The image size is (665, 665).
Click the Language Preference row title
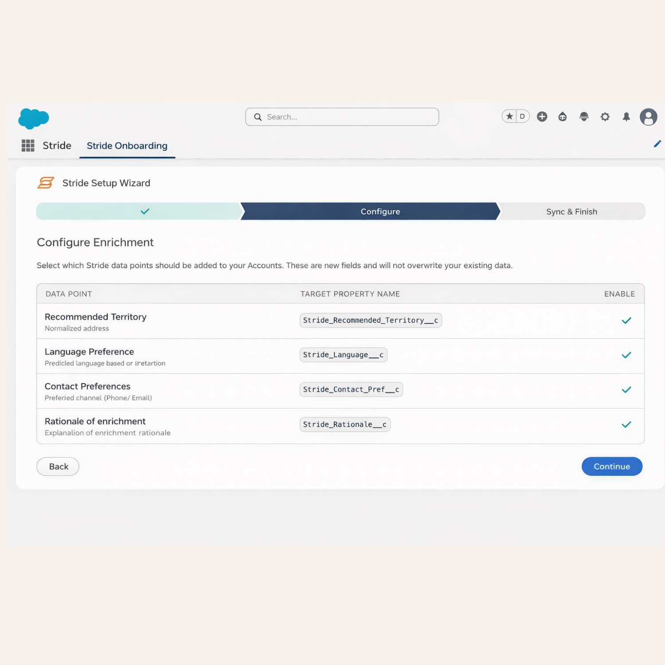click(90, 352)
